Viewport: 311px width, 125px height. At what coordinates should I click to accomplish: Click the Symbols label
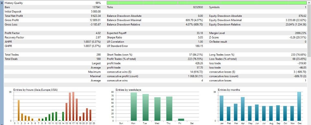[214, 7]
